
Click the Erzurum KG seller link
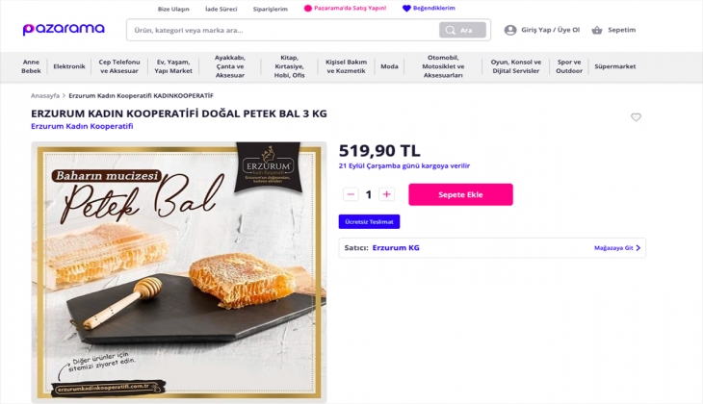tap(396, 248)
